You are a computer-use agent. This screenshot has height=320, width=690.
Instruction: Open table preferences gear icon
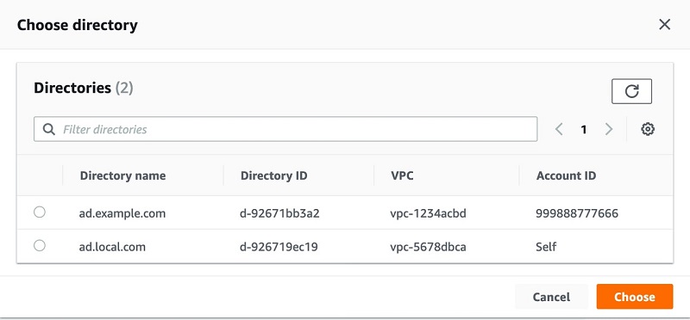pos(648,129)
